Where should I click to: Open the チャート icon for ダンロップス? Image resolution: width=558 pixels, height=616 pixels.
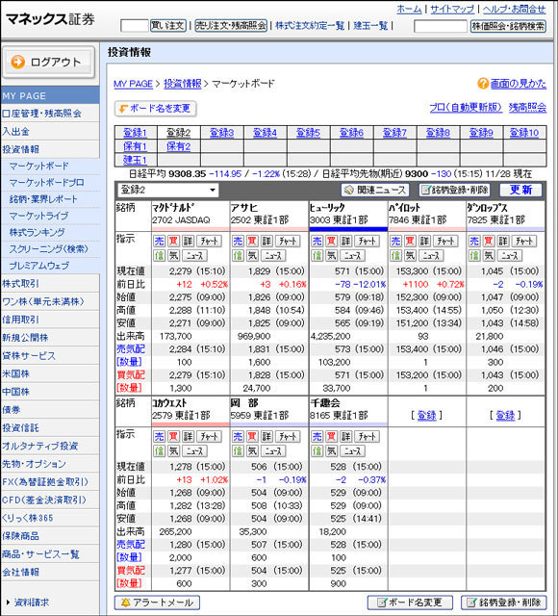point(524,241)
